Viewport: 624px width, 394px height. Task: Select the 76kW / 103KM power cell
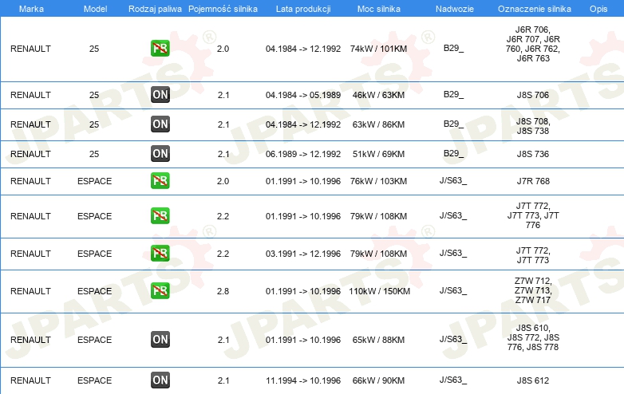378,181
